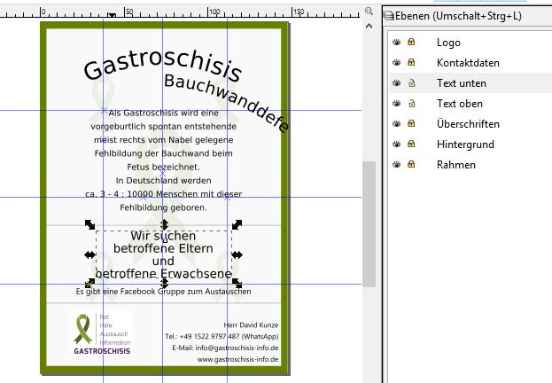Hide the Hintergrund layer
Viewport: 552px width, 383px height.
pos(397,145)
